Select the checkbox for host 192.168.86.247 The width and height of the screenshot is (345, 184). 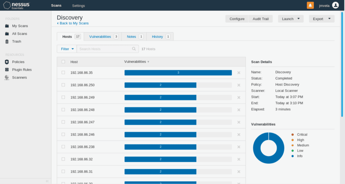[63, 122]
